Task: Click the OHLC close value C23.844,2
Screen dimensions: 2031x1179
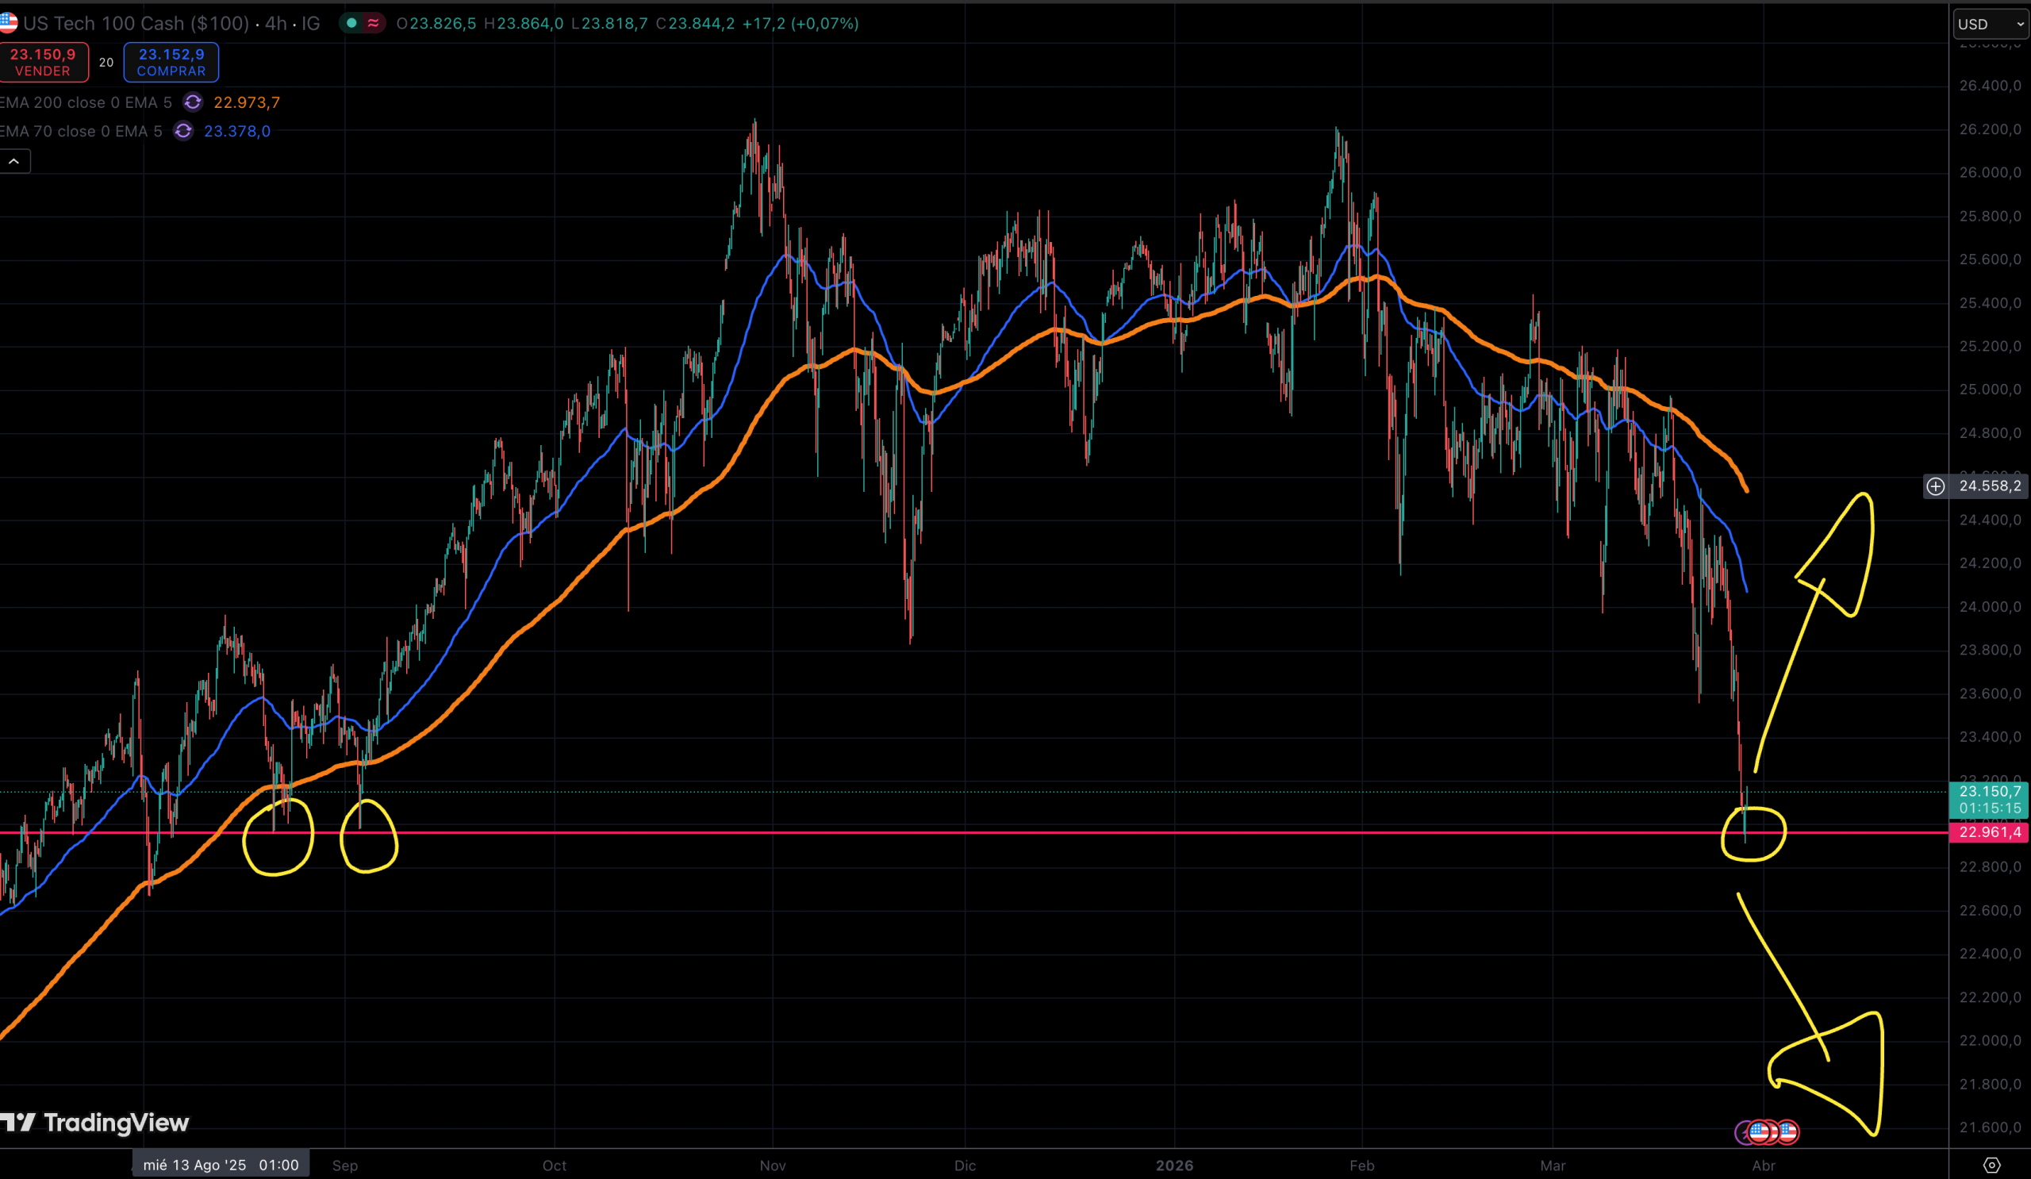Action: coord(695,23)
